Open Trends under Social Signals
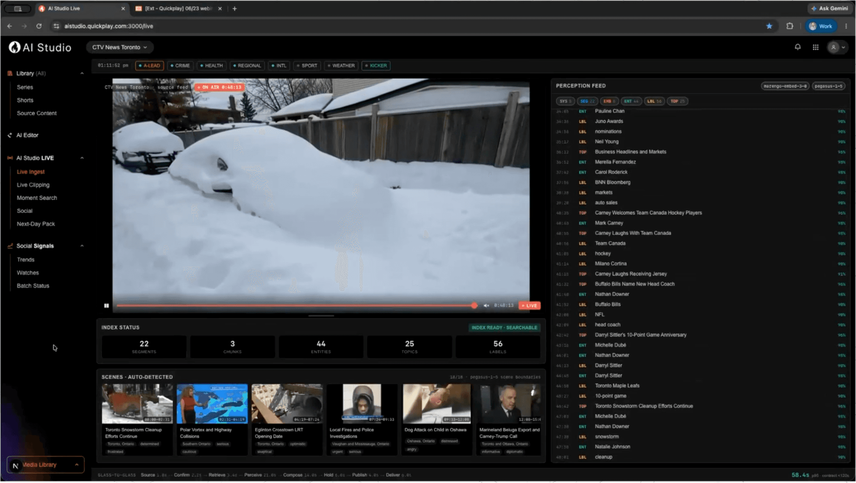Screen dimensions: 856x483 tap(25, 259)
